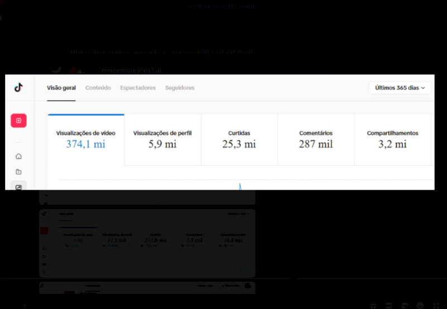This screenshot has width=447, height=309.
Task: Select the Compartilhamentos metric card
Action: coord(393,139)
